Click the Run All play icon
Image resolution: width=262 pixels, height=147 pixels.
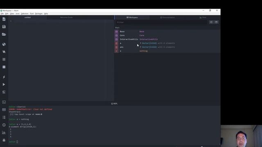point(4,85)
